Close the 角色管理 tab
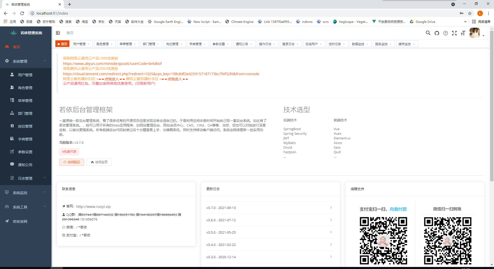The image size is (494, 269). (x=112, y=44)
